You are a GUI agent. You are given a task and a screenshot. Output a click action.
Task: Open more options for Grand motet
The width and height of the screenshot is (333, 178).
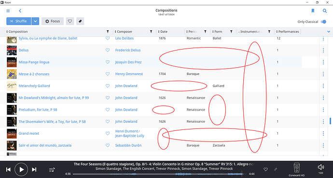(x=323, y=134)
